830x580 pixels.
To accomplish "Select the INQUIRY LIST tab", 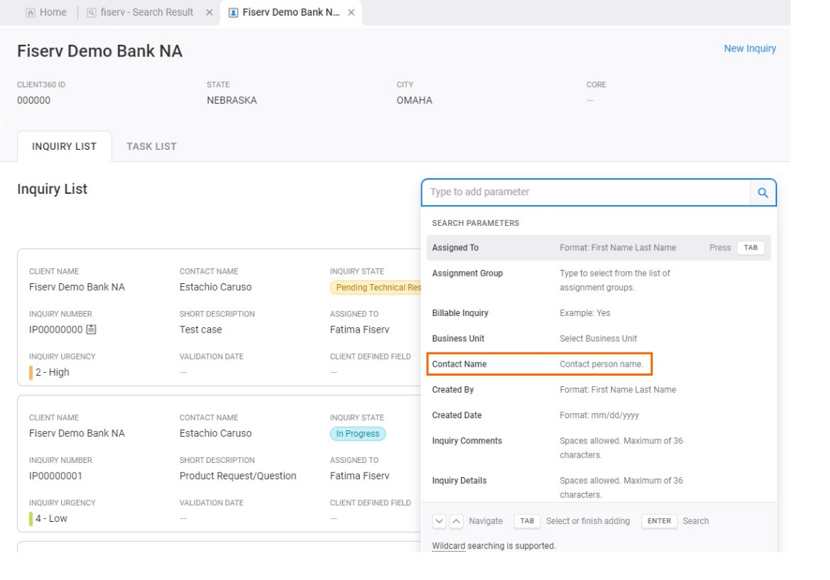I will click(64, 146).
